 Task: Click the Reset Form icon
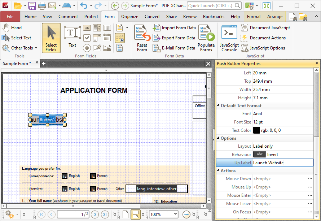(142, 38)
